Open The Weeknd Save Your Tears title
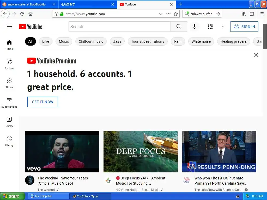Screen dimensions: 267x200 [63, 181]
